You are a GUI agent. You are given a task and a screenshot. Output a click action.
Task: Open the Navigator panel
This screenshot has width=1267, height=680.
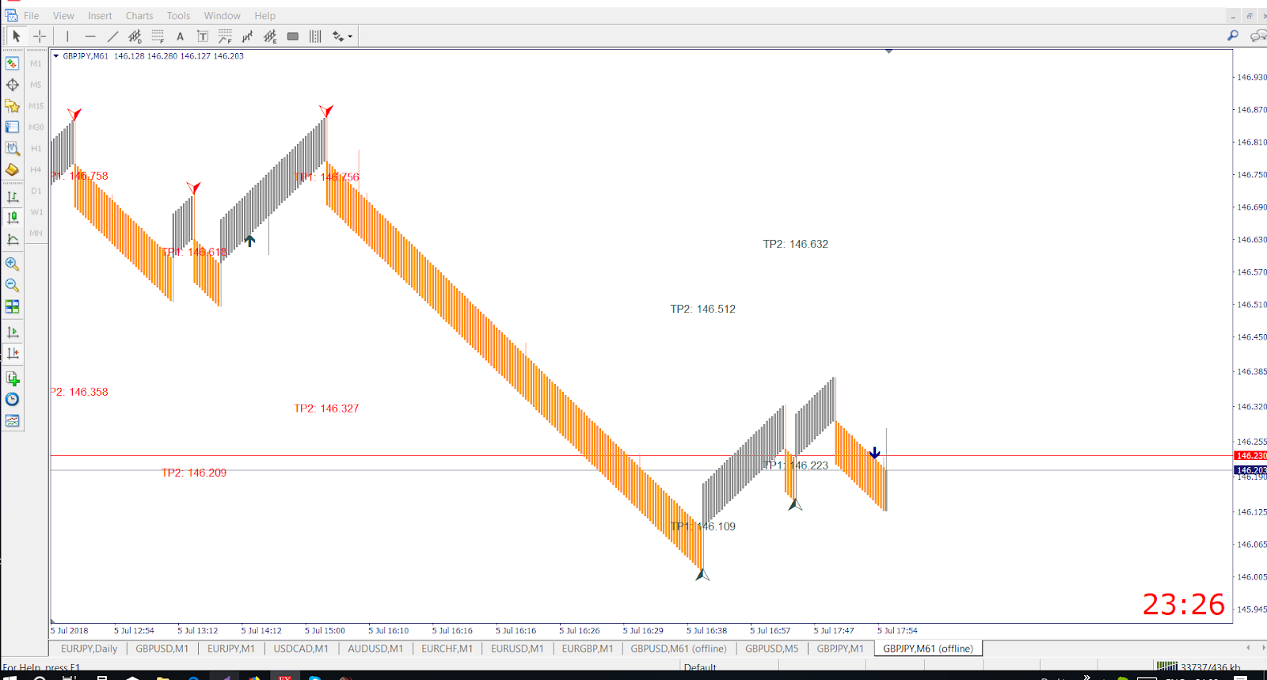[12, 106]
